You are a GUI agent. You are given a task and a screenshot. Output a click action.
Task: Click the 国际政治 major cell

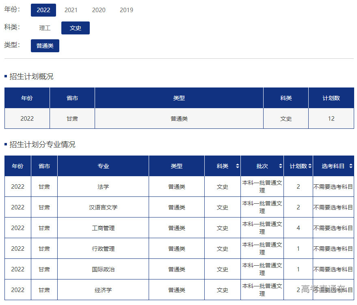point(103,269)
